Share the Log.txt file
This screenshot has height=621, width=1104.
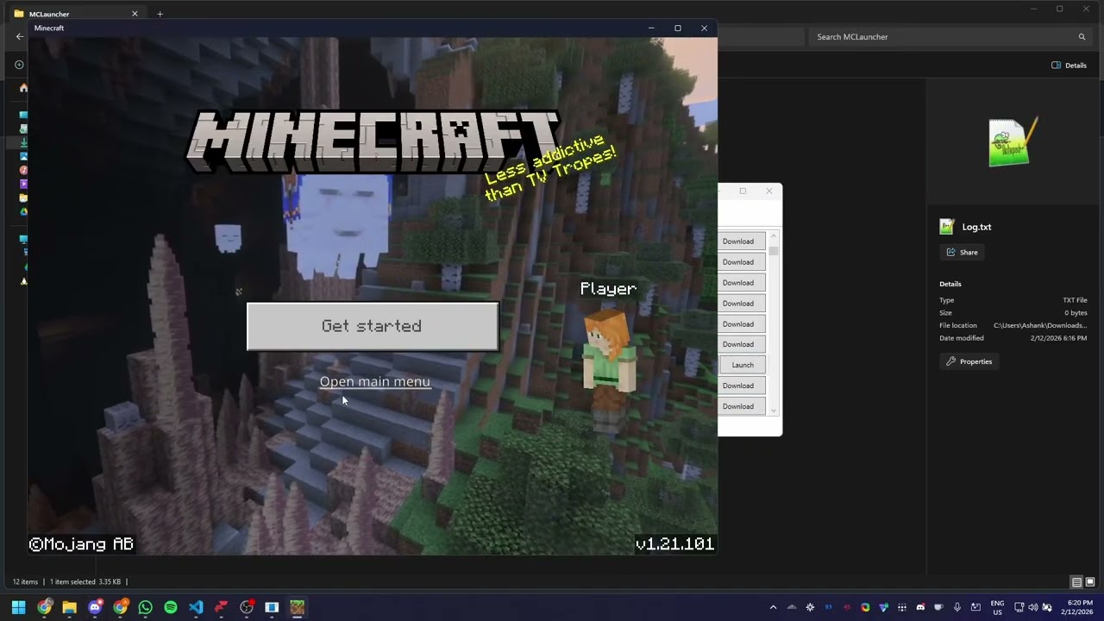[x=963, y=253]
